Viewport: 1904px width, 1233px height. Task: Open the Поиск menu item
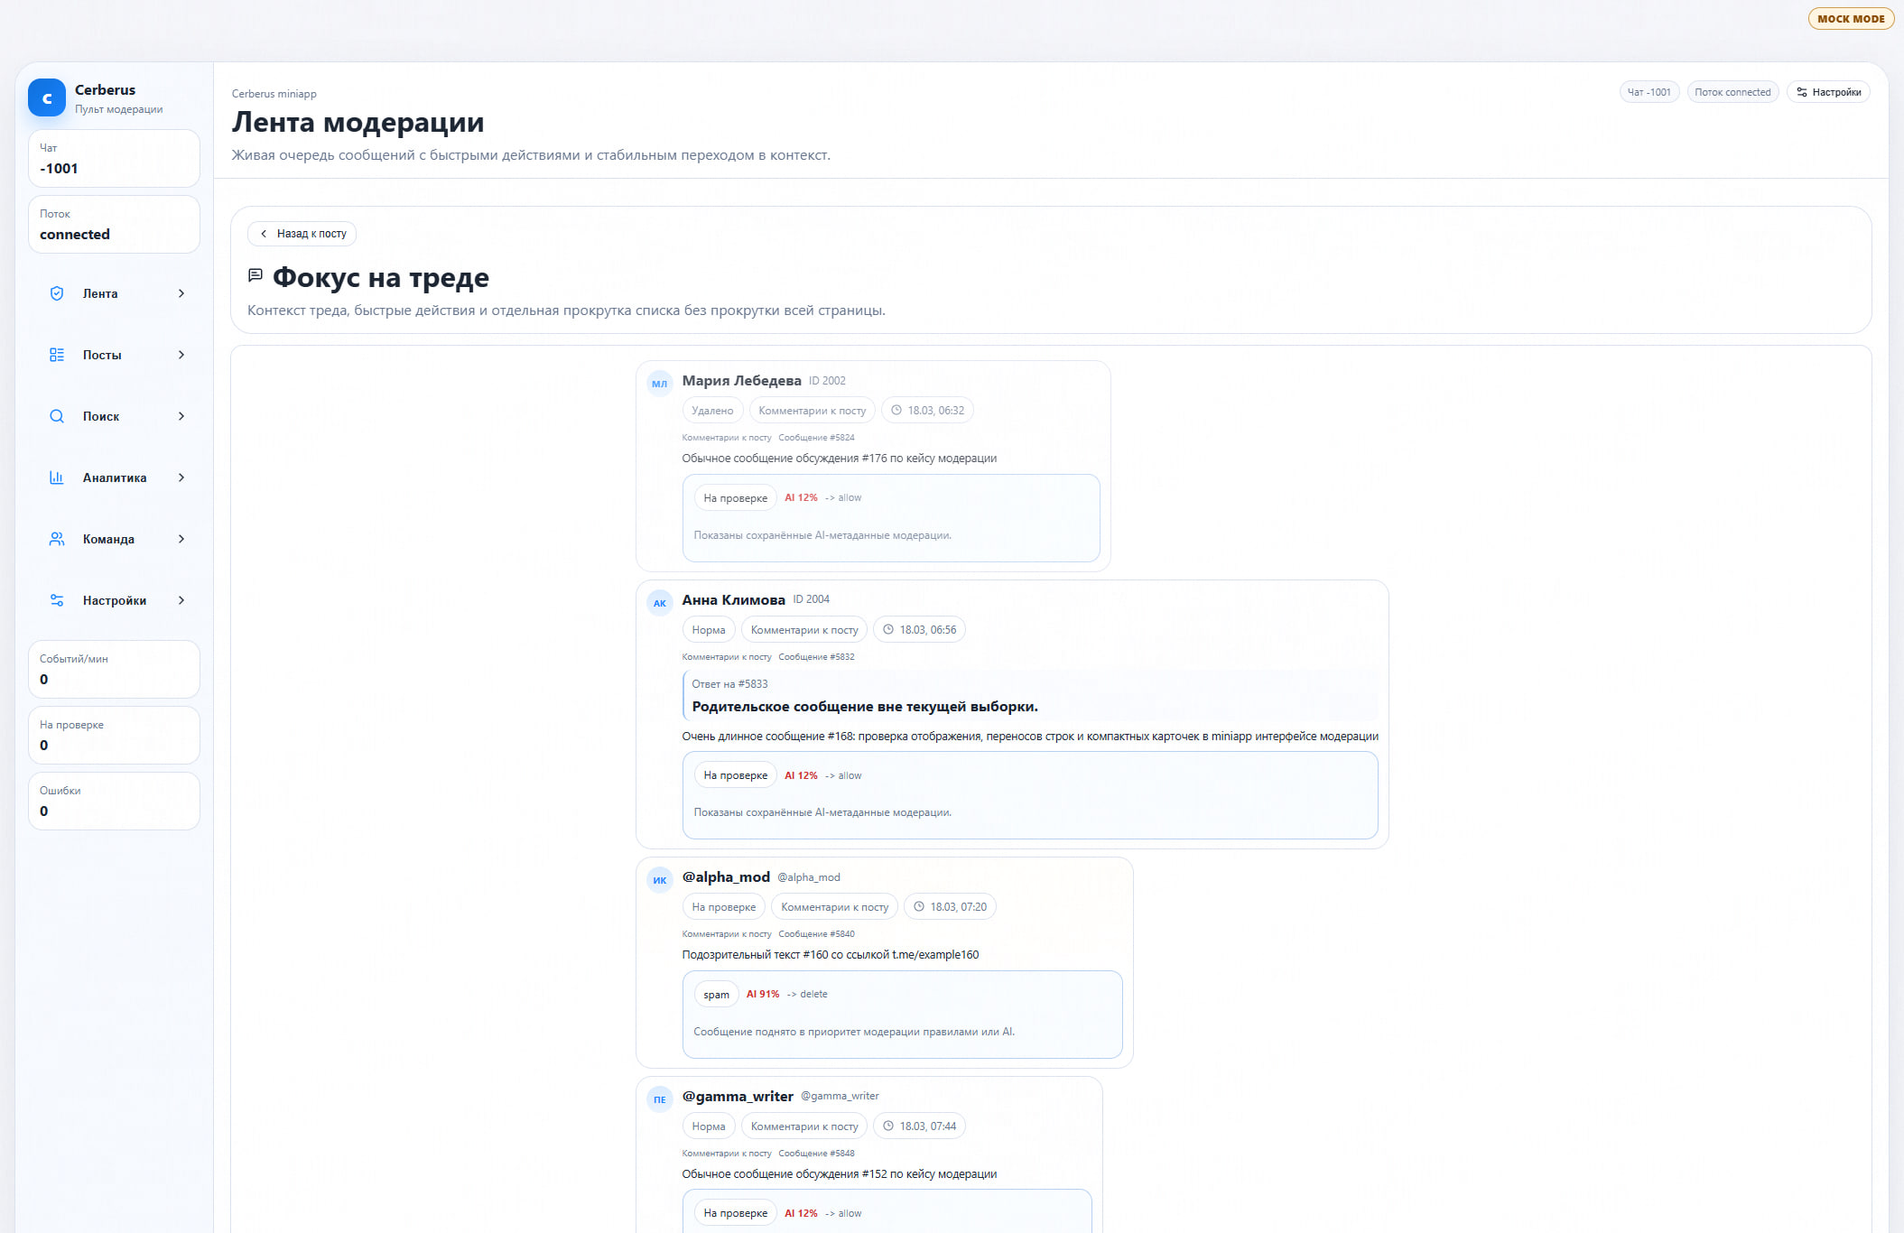coord(101,416)
